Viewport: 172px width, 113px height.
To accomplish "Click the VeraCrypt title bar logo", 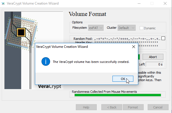I will click(x=3, y=3).
